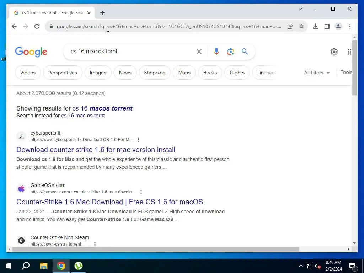
Task: Open Chrome downloads icon
Action: (x=316, y=26)
